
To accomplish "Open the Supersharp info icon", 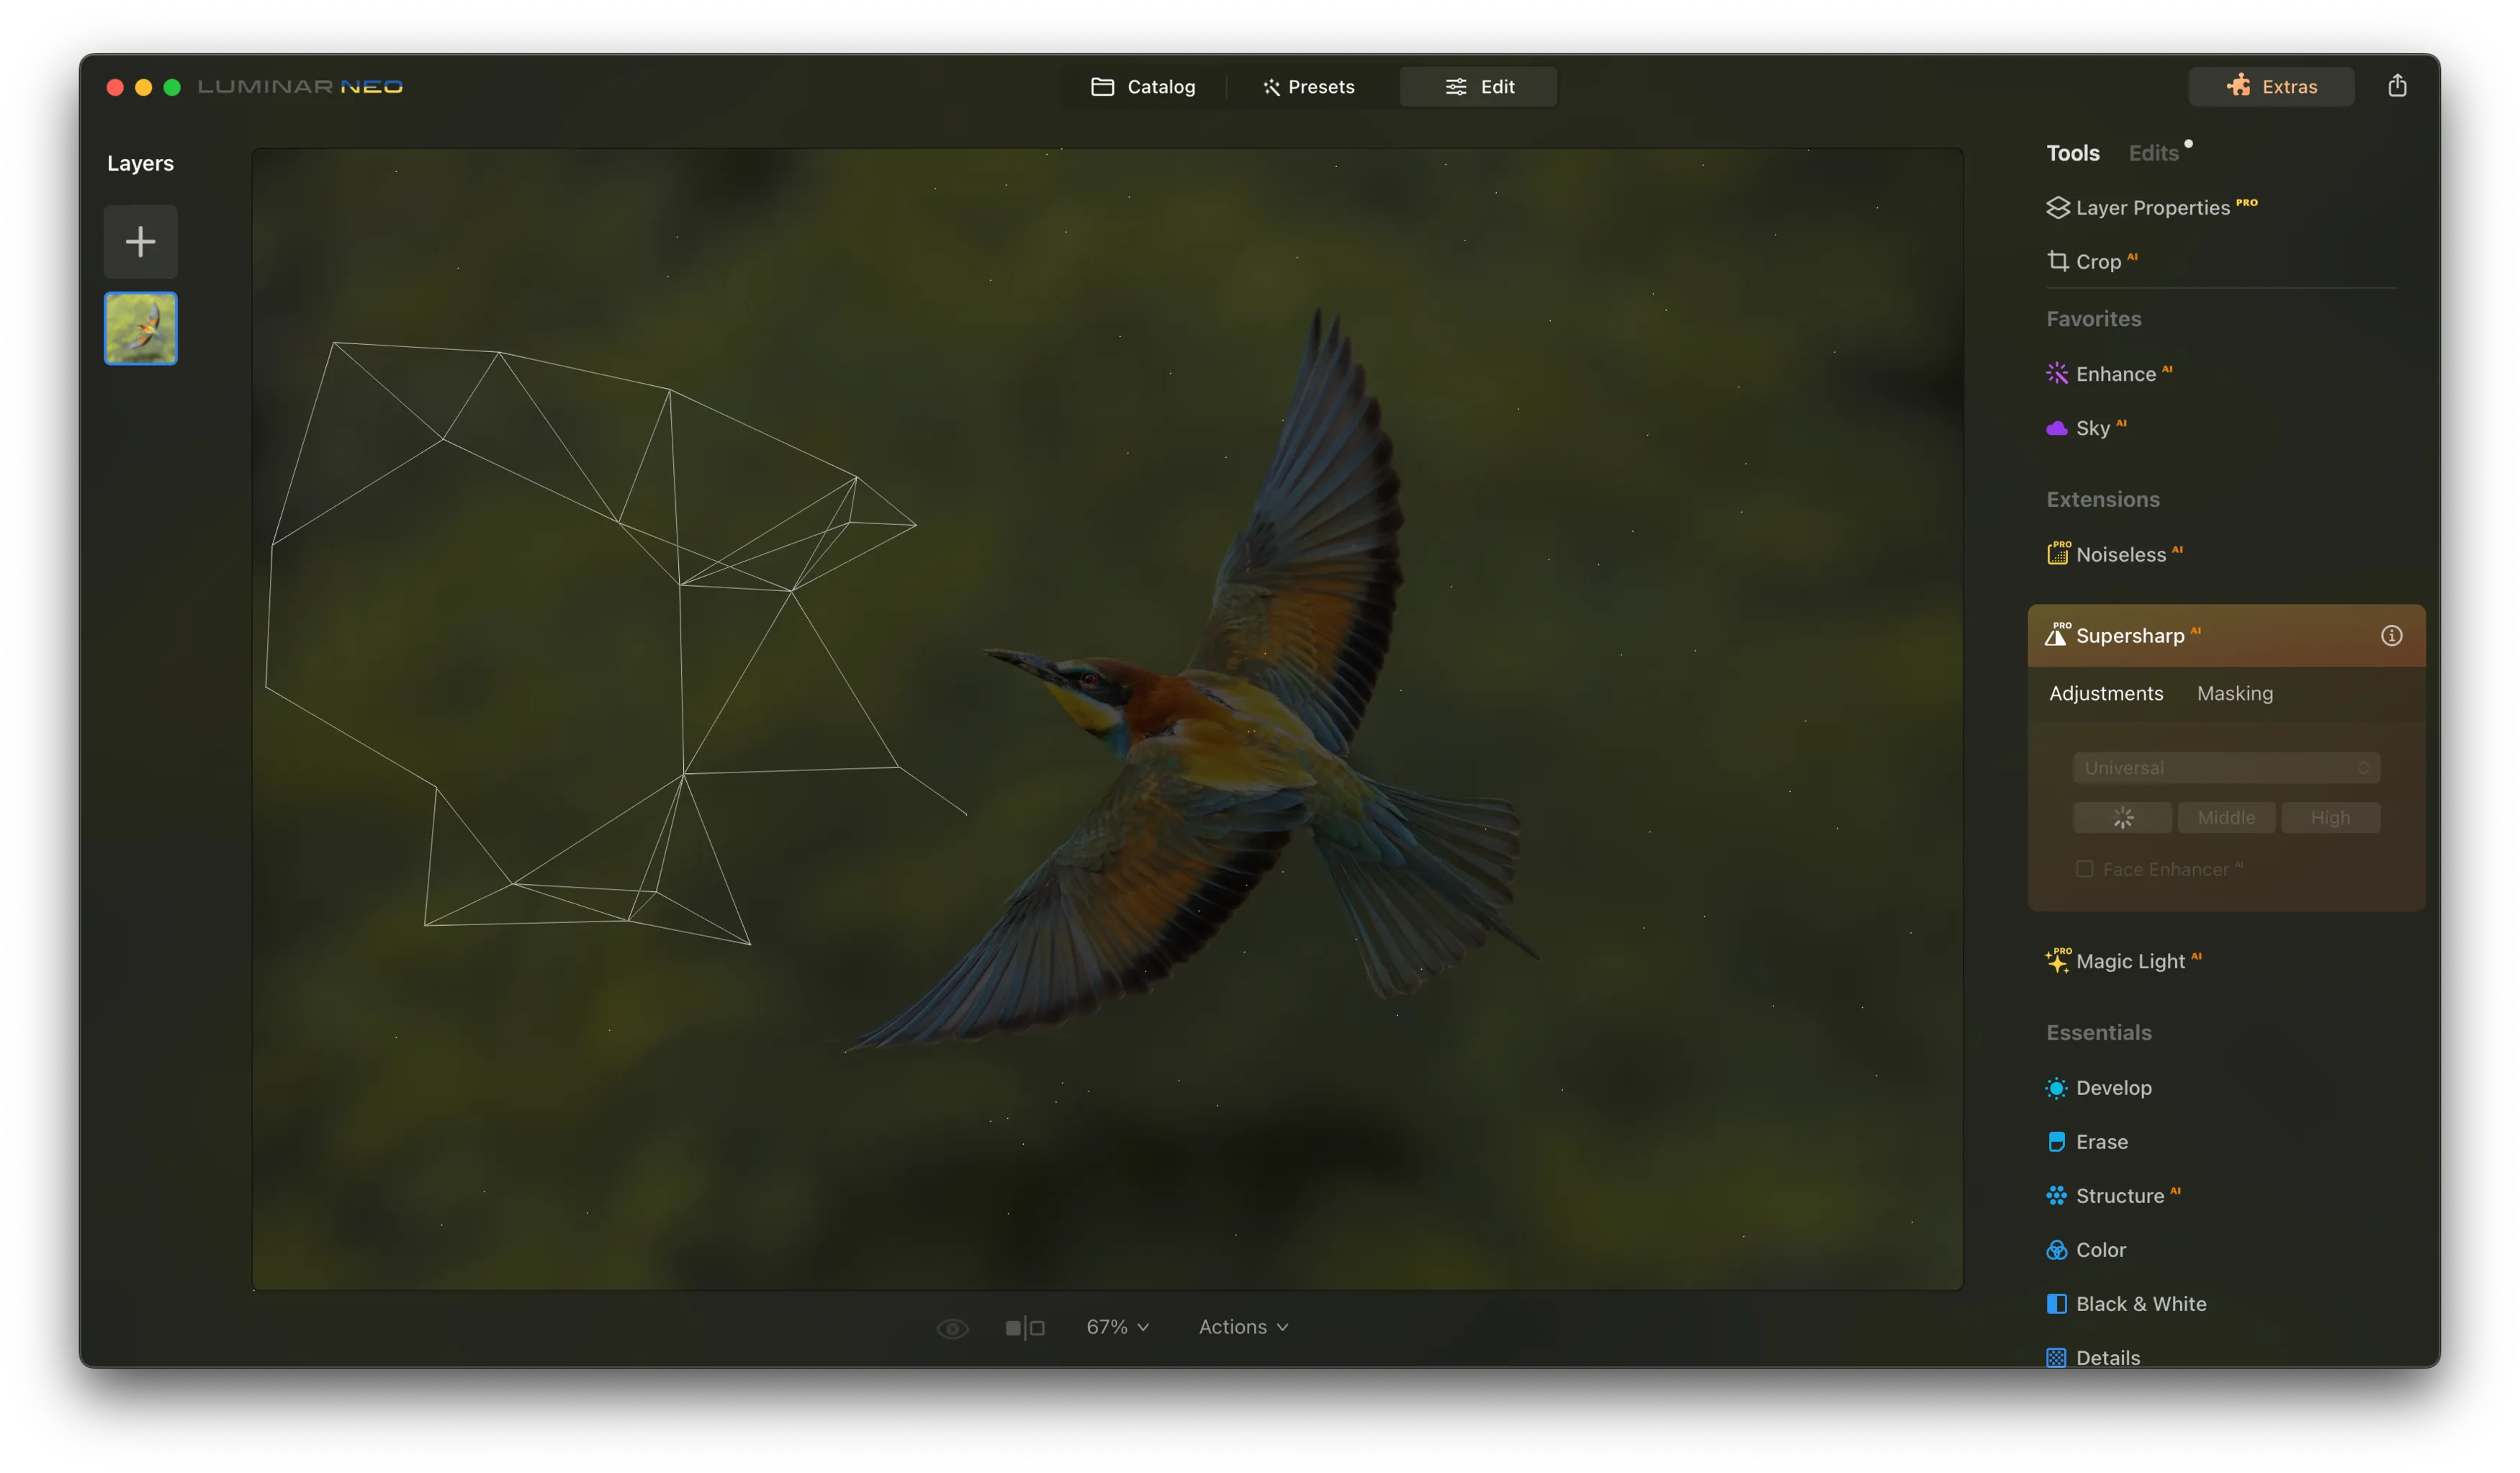I will pos(2391,635).
